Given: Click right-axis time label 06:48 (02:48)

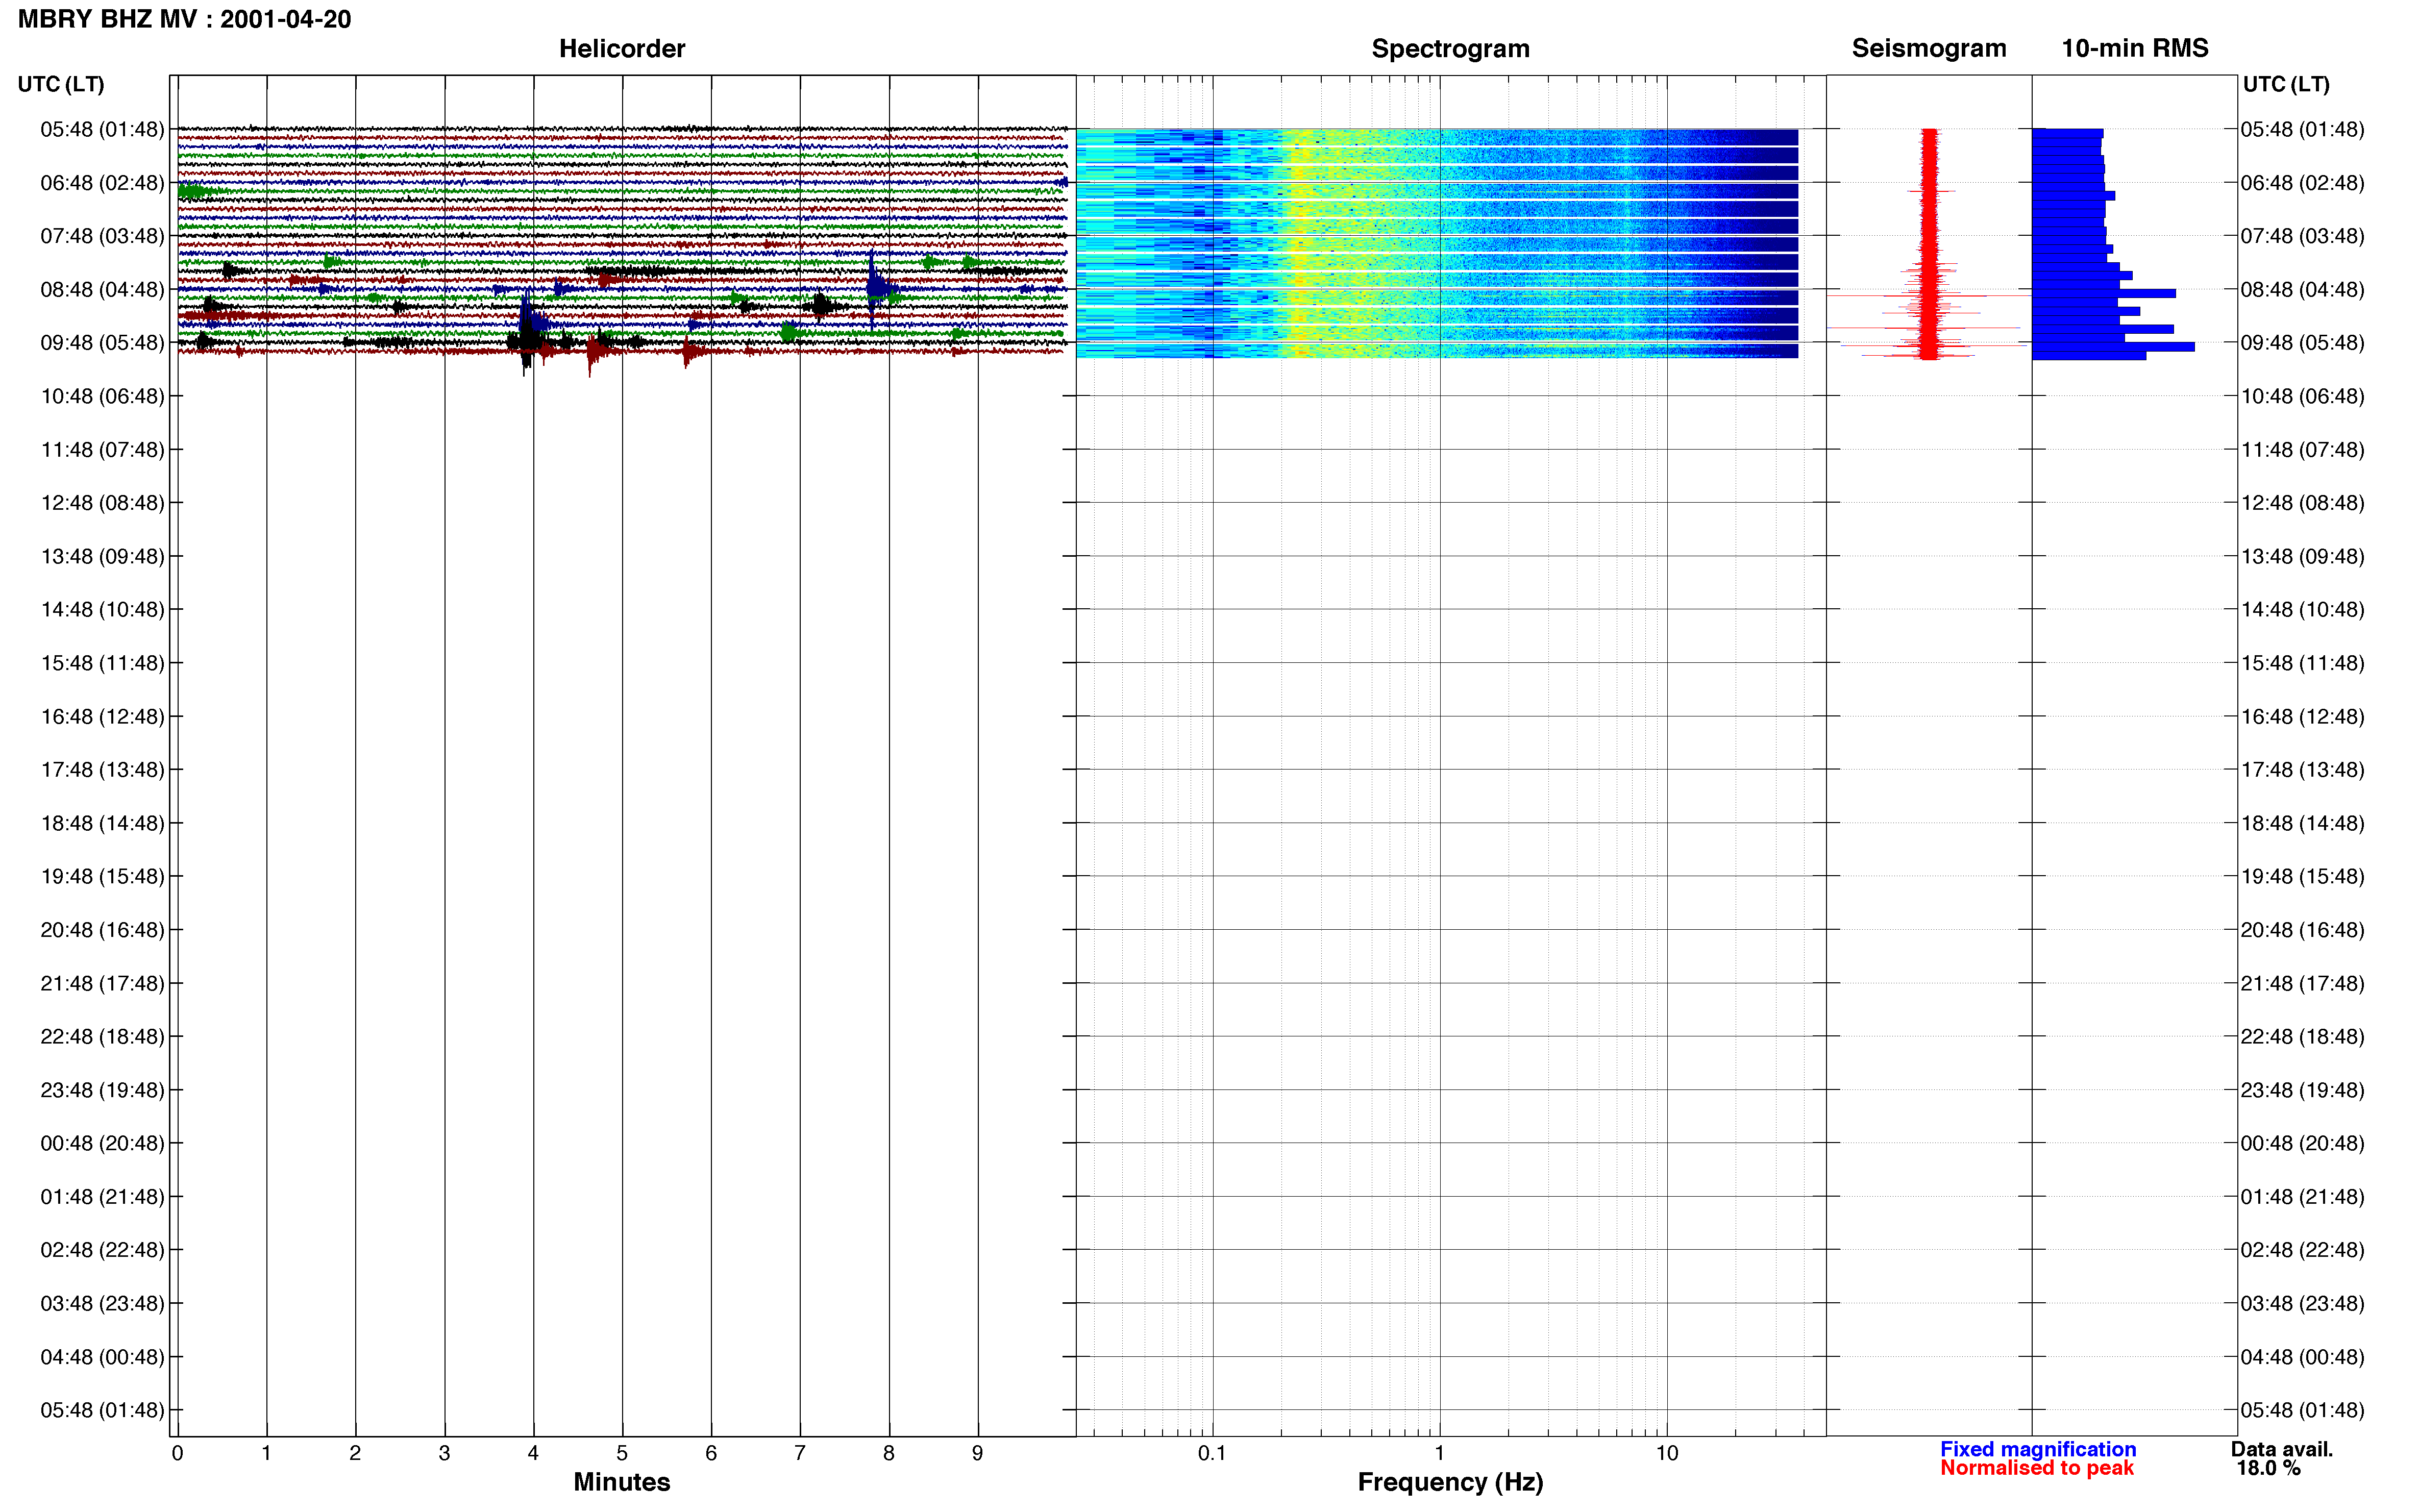Looking at the screenshot, I should pos(2302,183).
